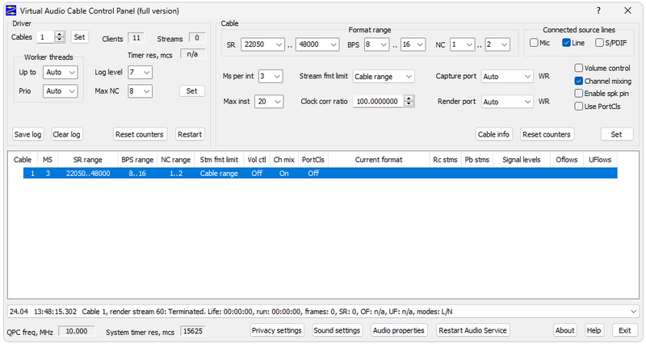Click the Virtual Audio Cable app icon
Viewport: 646px width, 344px height.
[x=10, y=10]
